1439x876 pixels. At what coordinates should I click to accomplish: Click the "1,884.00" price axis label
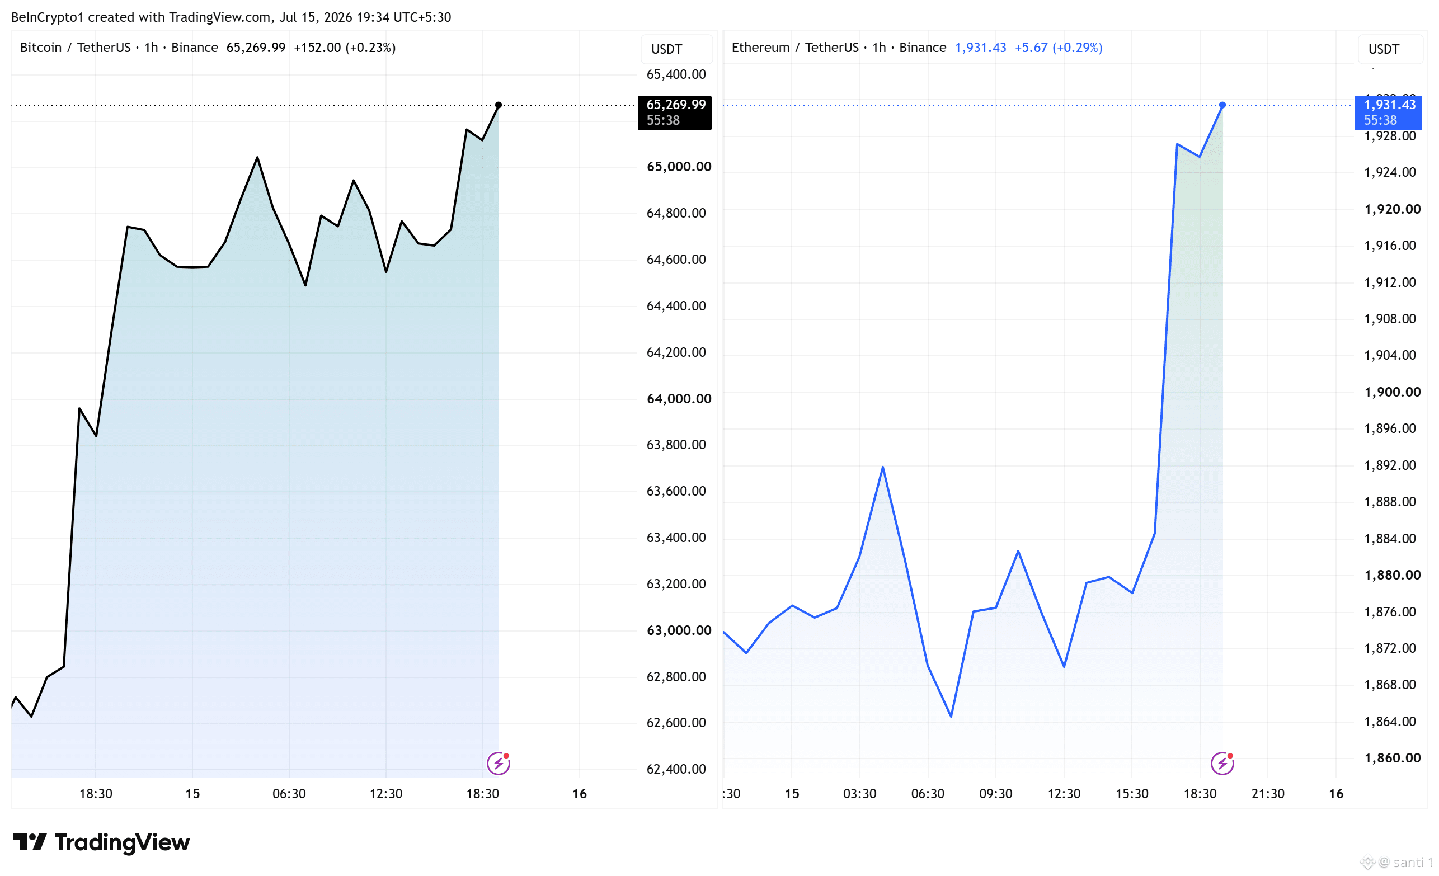tap(1390, 539)
